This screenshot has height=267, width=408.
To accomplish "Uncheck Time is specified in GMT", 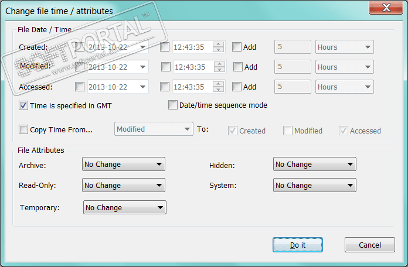I will pos(23,105).
